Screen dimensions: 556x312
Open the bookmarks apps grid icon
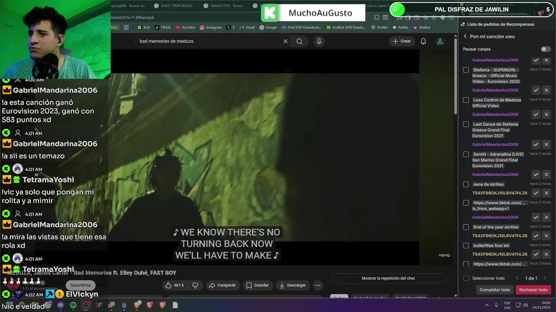pyautogui.click(x=126, y=27)
